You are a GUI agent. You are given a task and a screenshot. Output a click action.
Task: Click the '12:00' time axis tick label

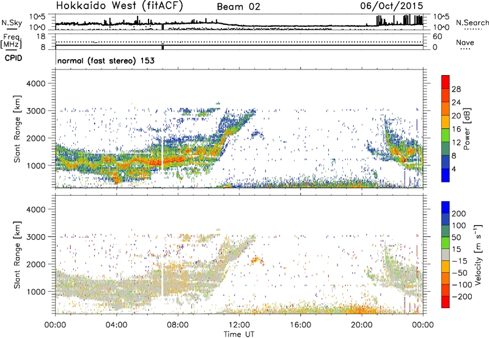click(239, 325)
